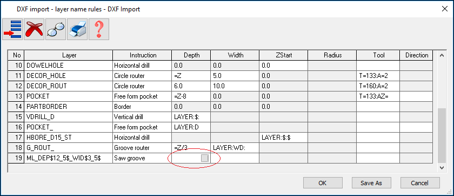This screenshot has width=454, height=196.
Task: Click the =Z/3 depth cell
Action: [191, 148]
